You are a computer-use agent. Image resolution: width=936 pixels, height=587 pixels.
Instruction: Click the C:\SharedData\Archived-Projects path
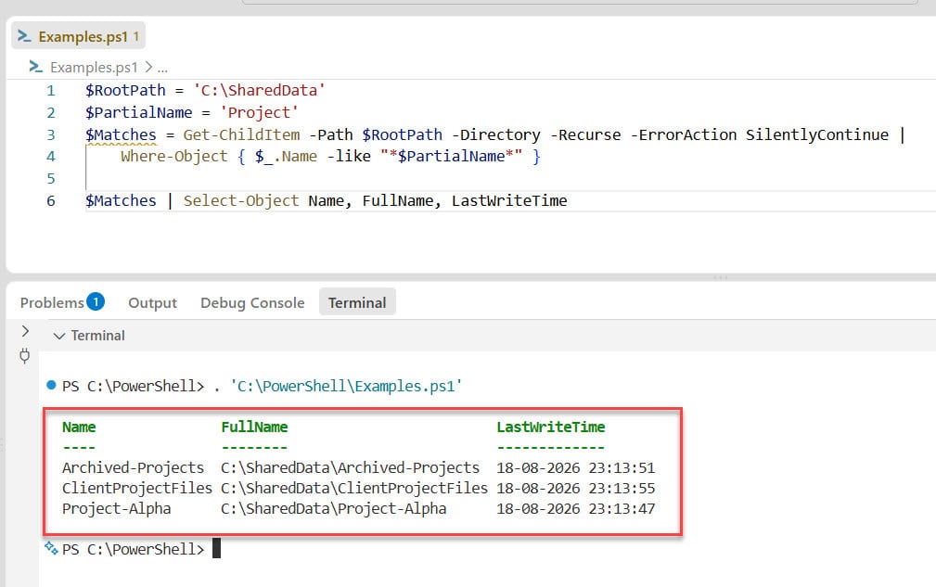(351, 467)
